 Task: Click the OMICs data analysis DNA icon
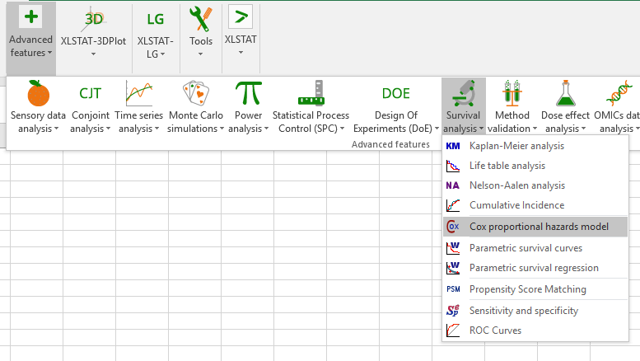click(x=619, y=93)
